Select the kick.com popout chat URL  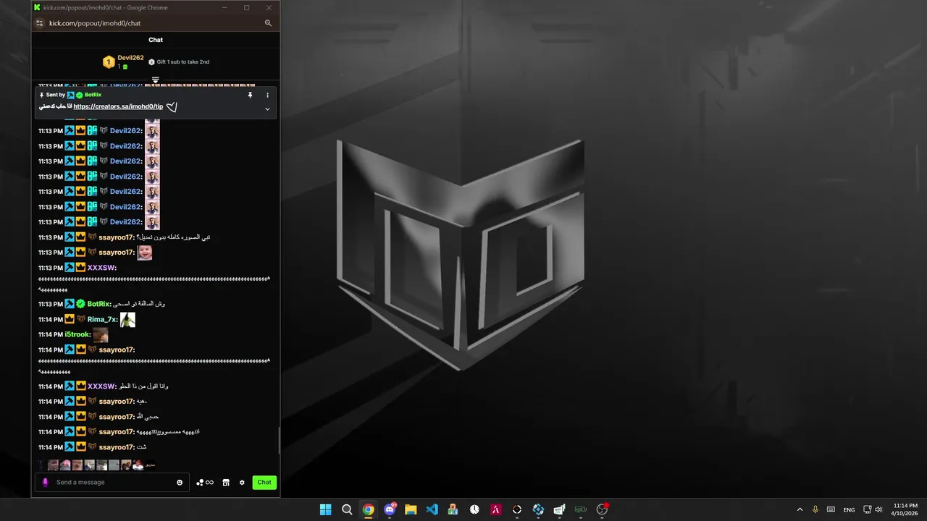pyautogui.click(x=95, y=23)
